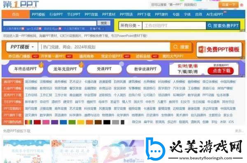Click the 免费PPT模板 banner
The height and width of the screenshot is (163, 247).
pyautogui.click(x=219, y=49)
